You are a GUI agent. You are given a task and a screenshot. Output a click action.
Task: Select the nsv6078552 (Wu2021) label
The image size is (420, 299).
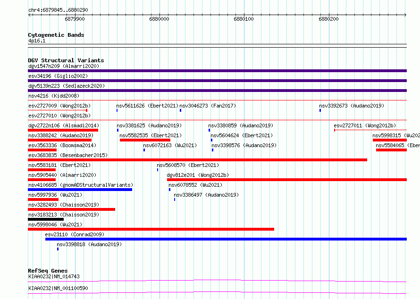point(195,185)
